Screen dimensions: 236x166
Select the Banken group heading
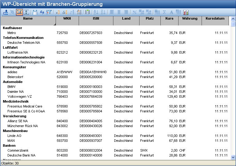click(9, 145)
